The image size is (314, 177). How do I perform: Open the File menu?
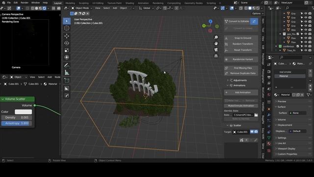pyautogui.click(x=9, y=3)
